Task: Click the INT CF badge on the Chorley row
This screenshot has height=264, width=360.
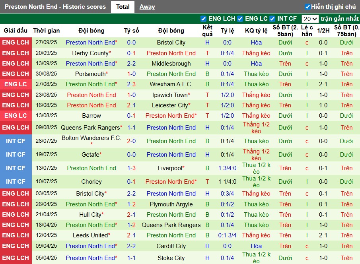Action: [x=16, y=182]
